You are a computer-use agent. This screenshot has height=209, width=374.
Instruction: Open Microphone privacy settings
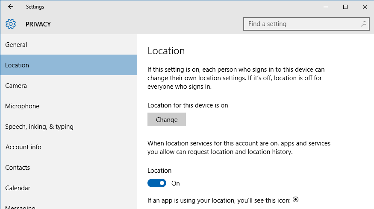[x=69, y=106]
